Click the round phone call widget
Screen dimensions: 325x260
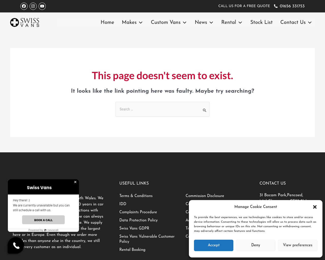click(x=16, y=246)
